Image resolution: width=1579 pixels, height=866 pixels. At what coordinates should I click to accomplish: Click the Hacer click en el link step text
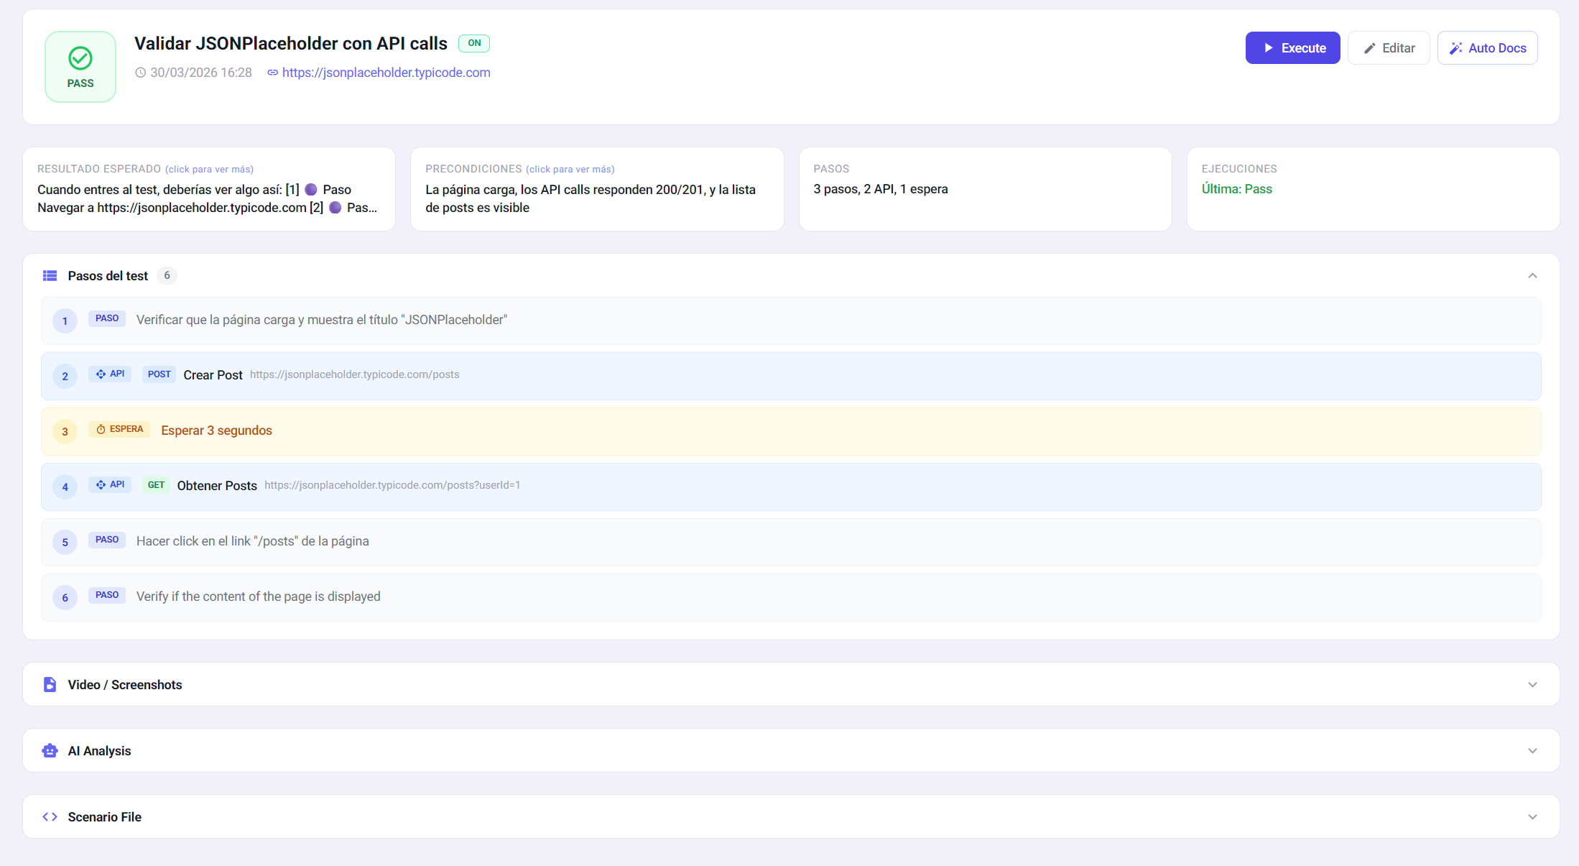pos(253,541)
